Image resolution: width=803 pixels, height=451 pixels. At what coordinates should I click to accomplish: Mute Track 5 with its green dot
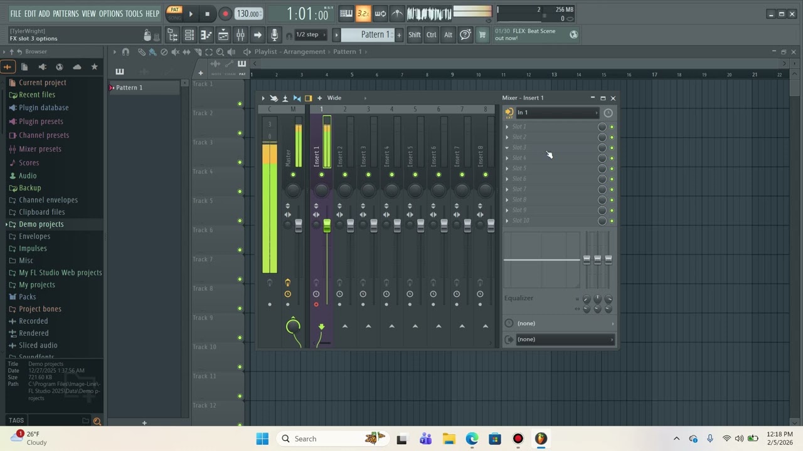pos(240,220)
